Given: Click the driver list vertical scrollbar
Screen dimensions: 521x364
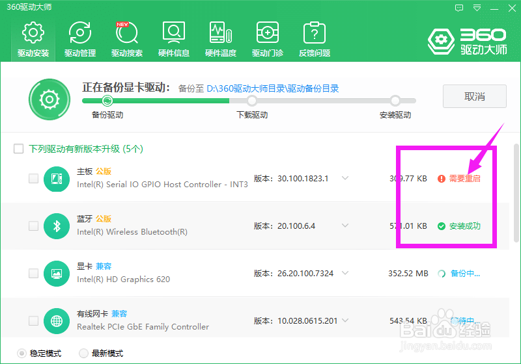Looking at the screenshot, I should tap(516, 192).
